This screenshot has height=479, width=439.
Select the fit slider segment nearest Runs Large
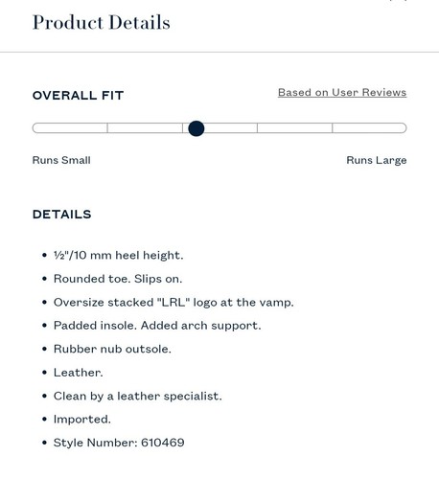tap(369, 128)
